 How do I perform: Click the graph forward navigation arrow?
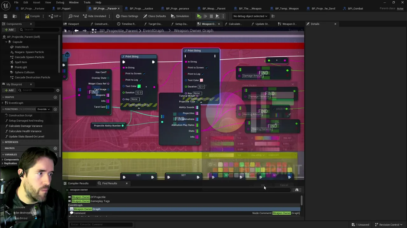click(x=84, y=31)
